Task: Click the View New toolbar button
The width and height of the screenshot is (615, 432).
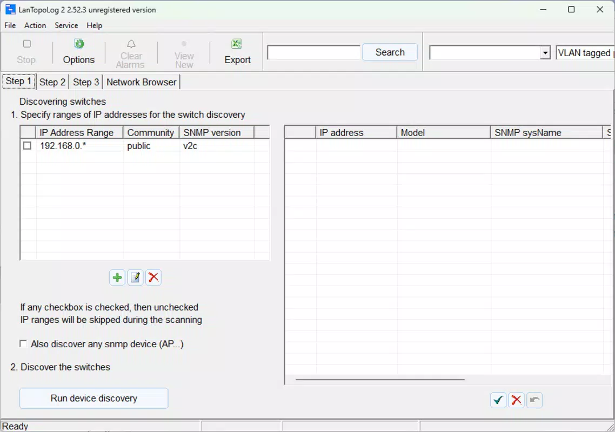Action: click(184, 54)
